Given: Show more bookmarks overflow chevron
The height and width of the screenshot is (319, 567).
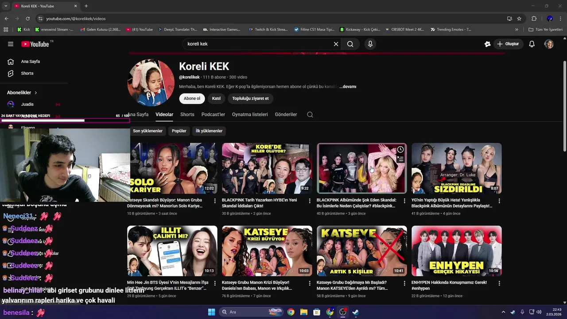Looking at the screenshot, I should (517, 30).
